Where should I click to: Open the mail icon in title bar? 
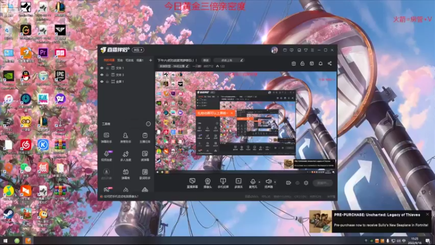tap(285, 50)
